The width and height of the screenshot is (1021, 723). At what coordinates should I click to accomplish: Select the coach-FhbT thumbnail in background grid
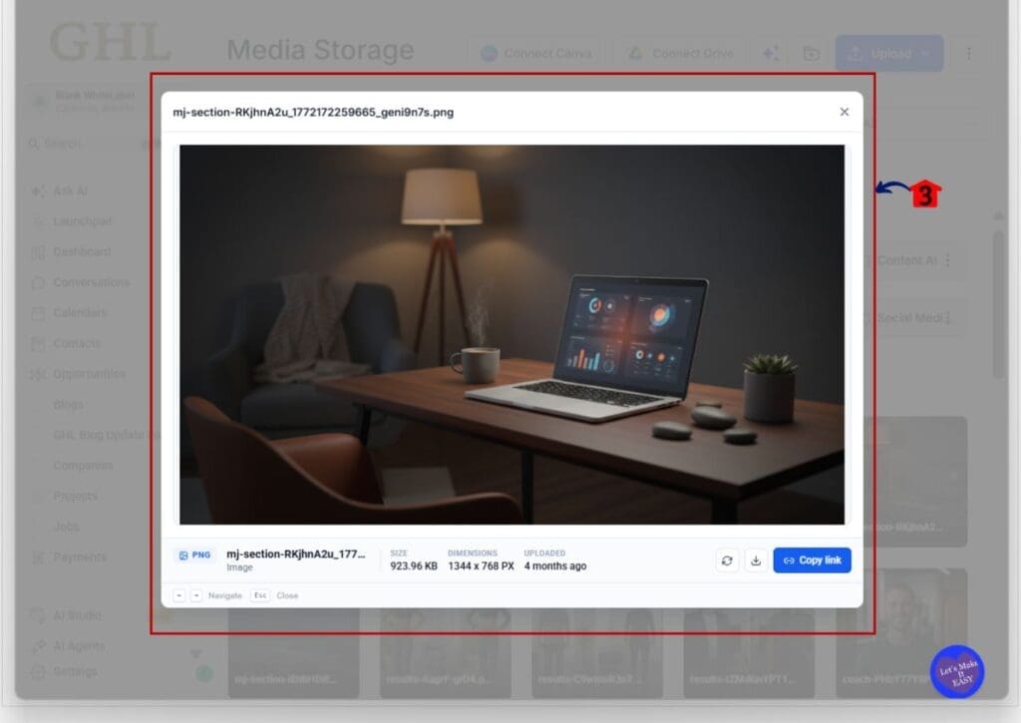901,633
